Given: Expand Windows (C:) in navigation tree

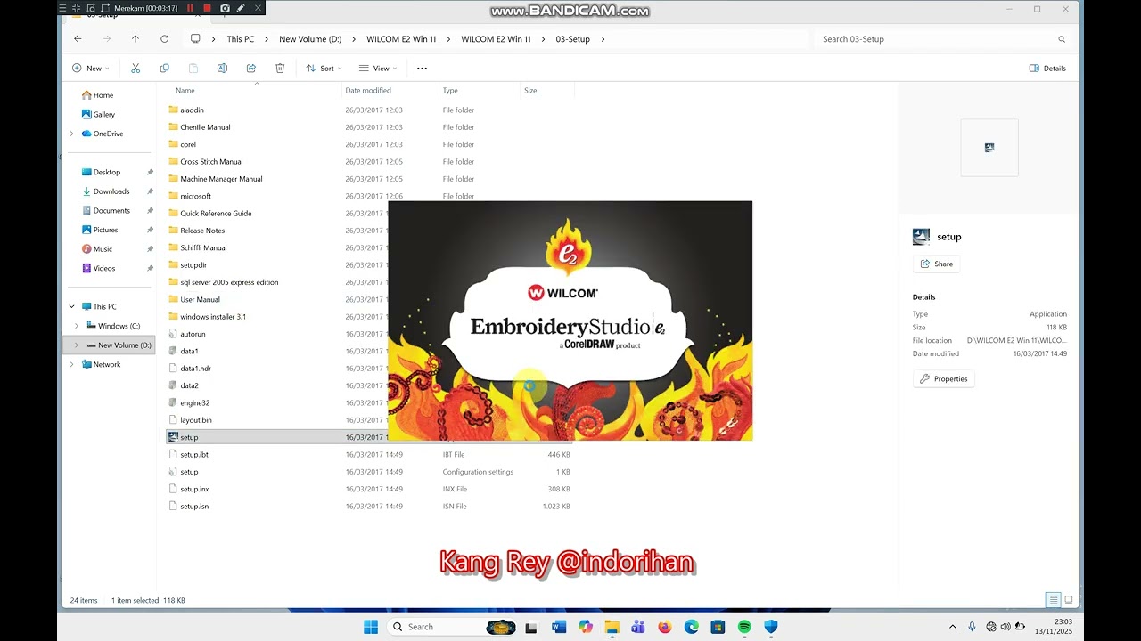Looking at the screenshot, I should tap(77, 326).
